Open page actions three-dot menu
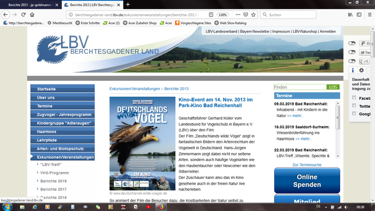Image resolution: width=375 pixels, height=211 pixels. click(x=238, y=15)
